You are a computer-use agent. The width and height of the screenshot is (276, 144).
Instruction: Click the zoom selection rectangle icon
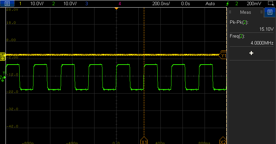[x=270, y=3]
